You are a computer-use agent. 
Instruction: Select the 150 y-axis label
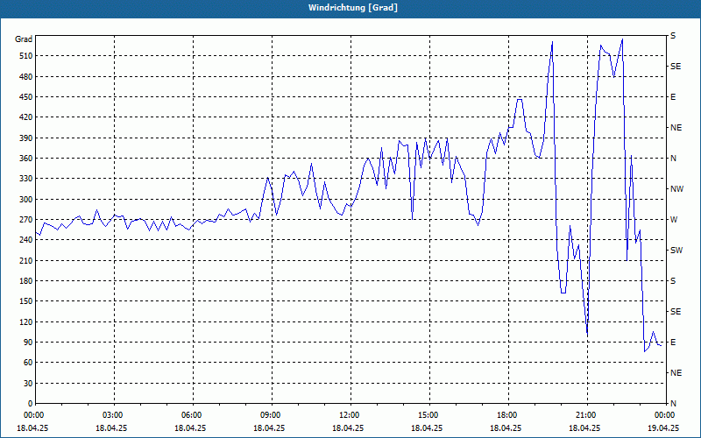click(26, 301)
